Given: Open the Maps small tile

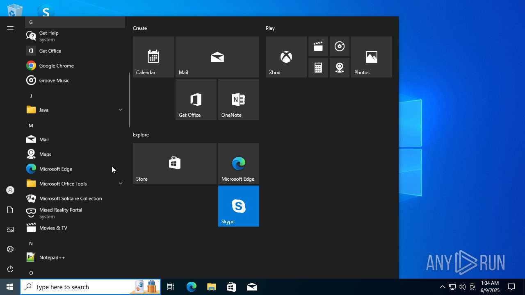Looking at the screenshot, I should (340, 68).
